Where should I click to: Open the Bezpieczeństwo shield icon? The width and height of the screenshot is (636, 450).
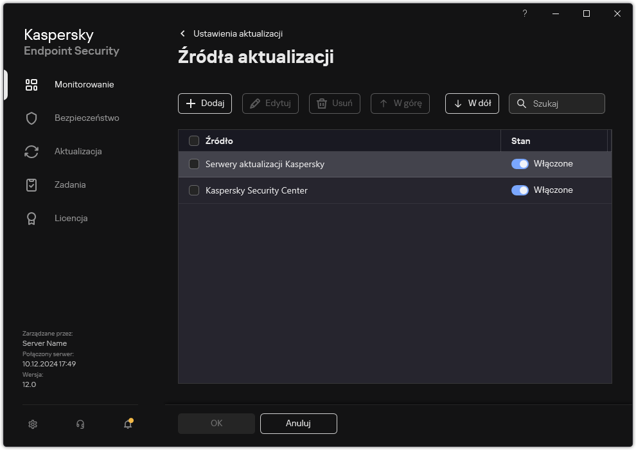point(31,118)
